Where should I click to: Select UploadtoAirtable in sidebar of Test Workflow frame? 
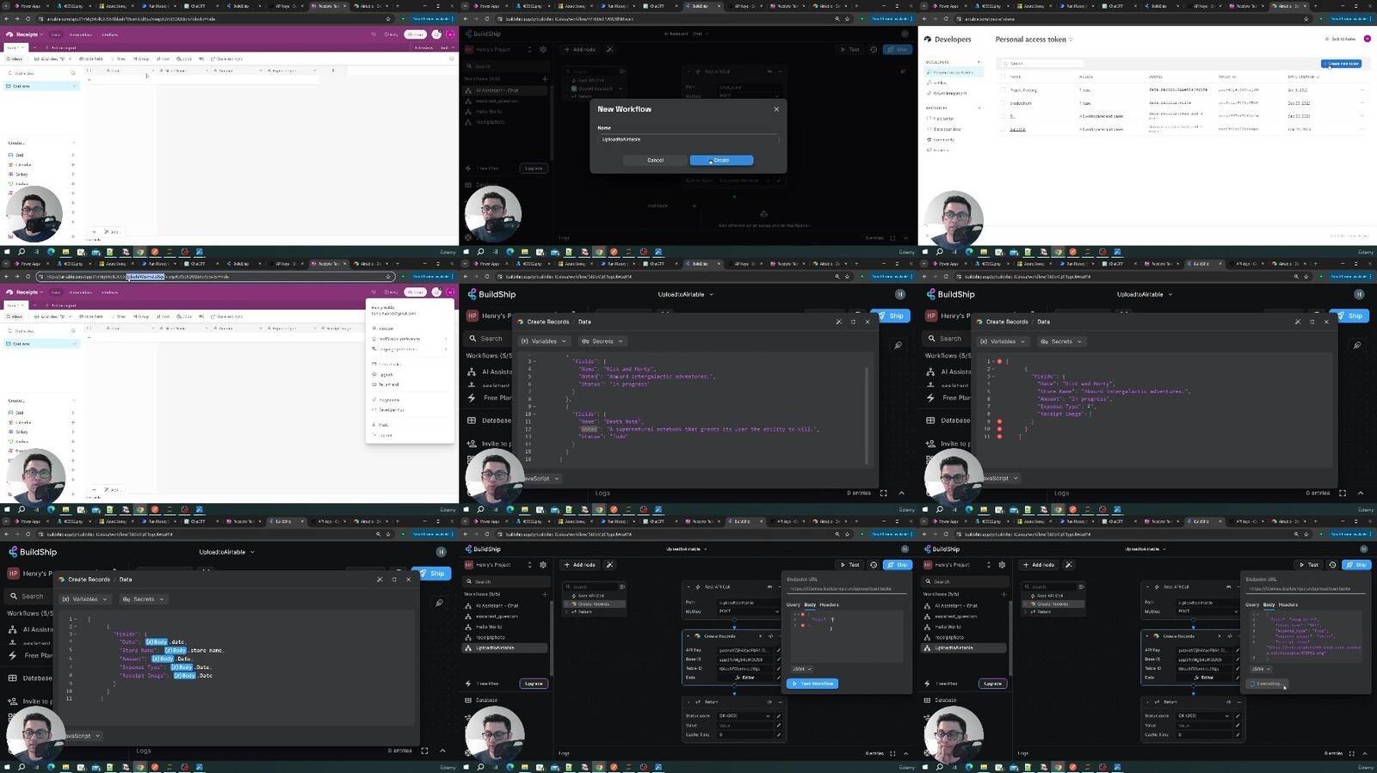click(505, 647)
